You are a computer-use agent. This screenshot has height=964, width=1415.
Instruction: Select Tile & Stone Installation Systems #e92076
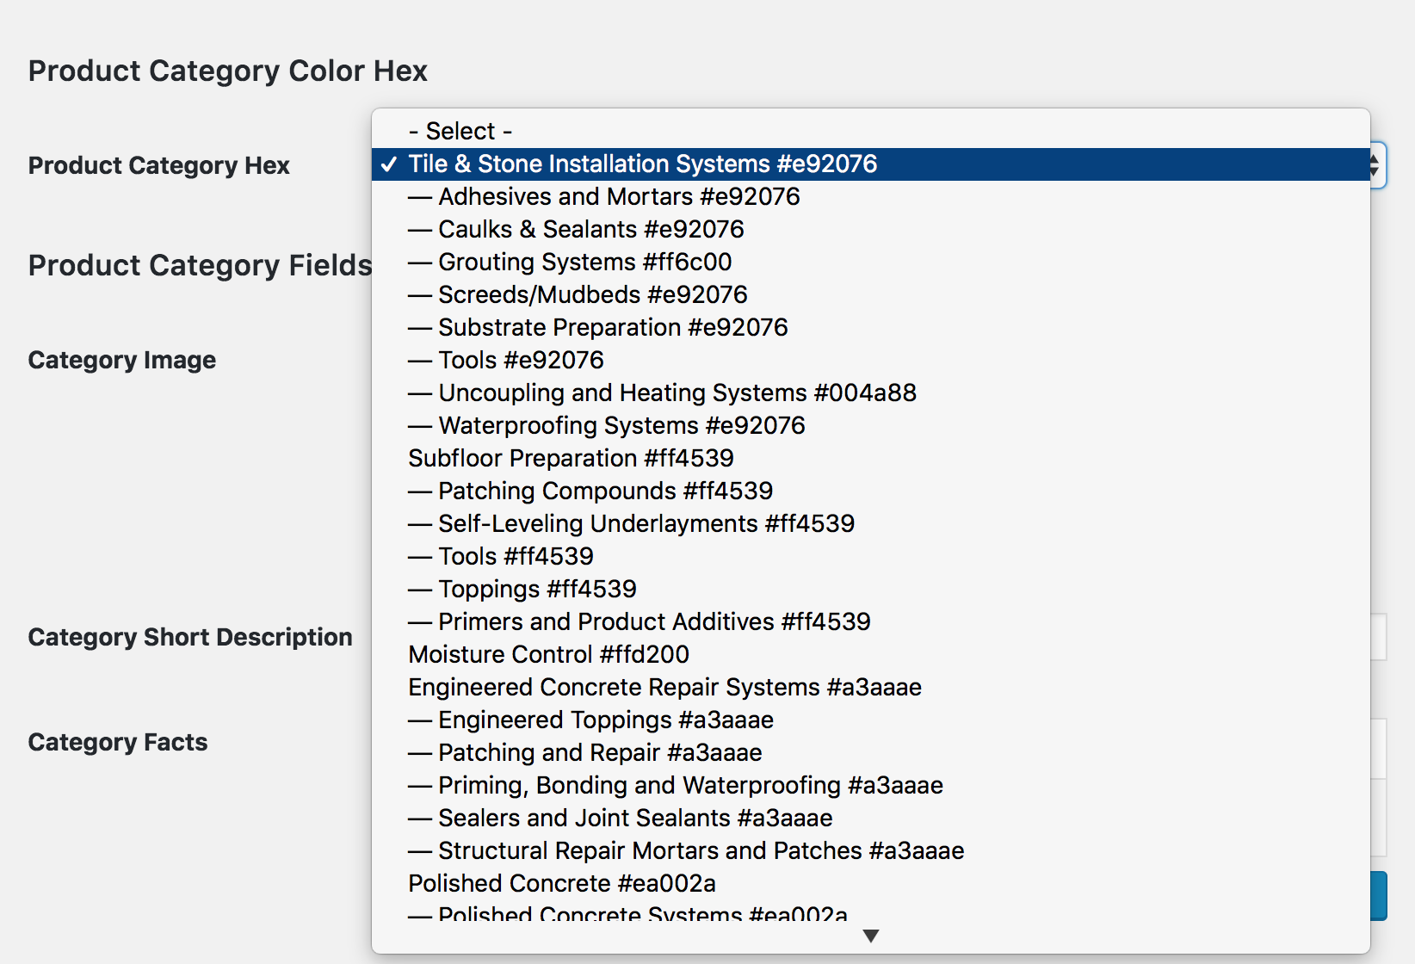tap(870, 164)
